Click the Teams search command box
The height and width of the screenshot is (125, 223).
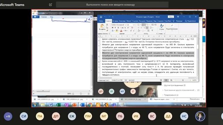[112, 5]
